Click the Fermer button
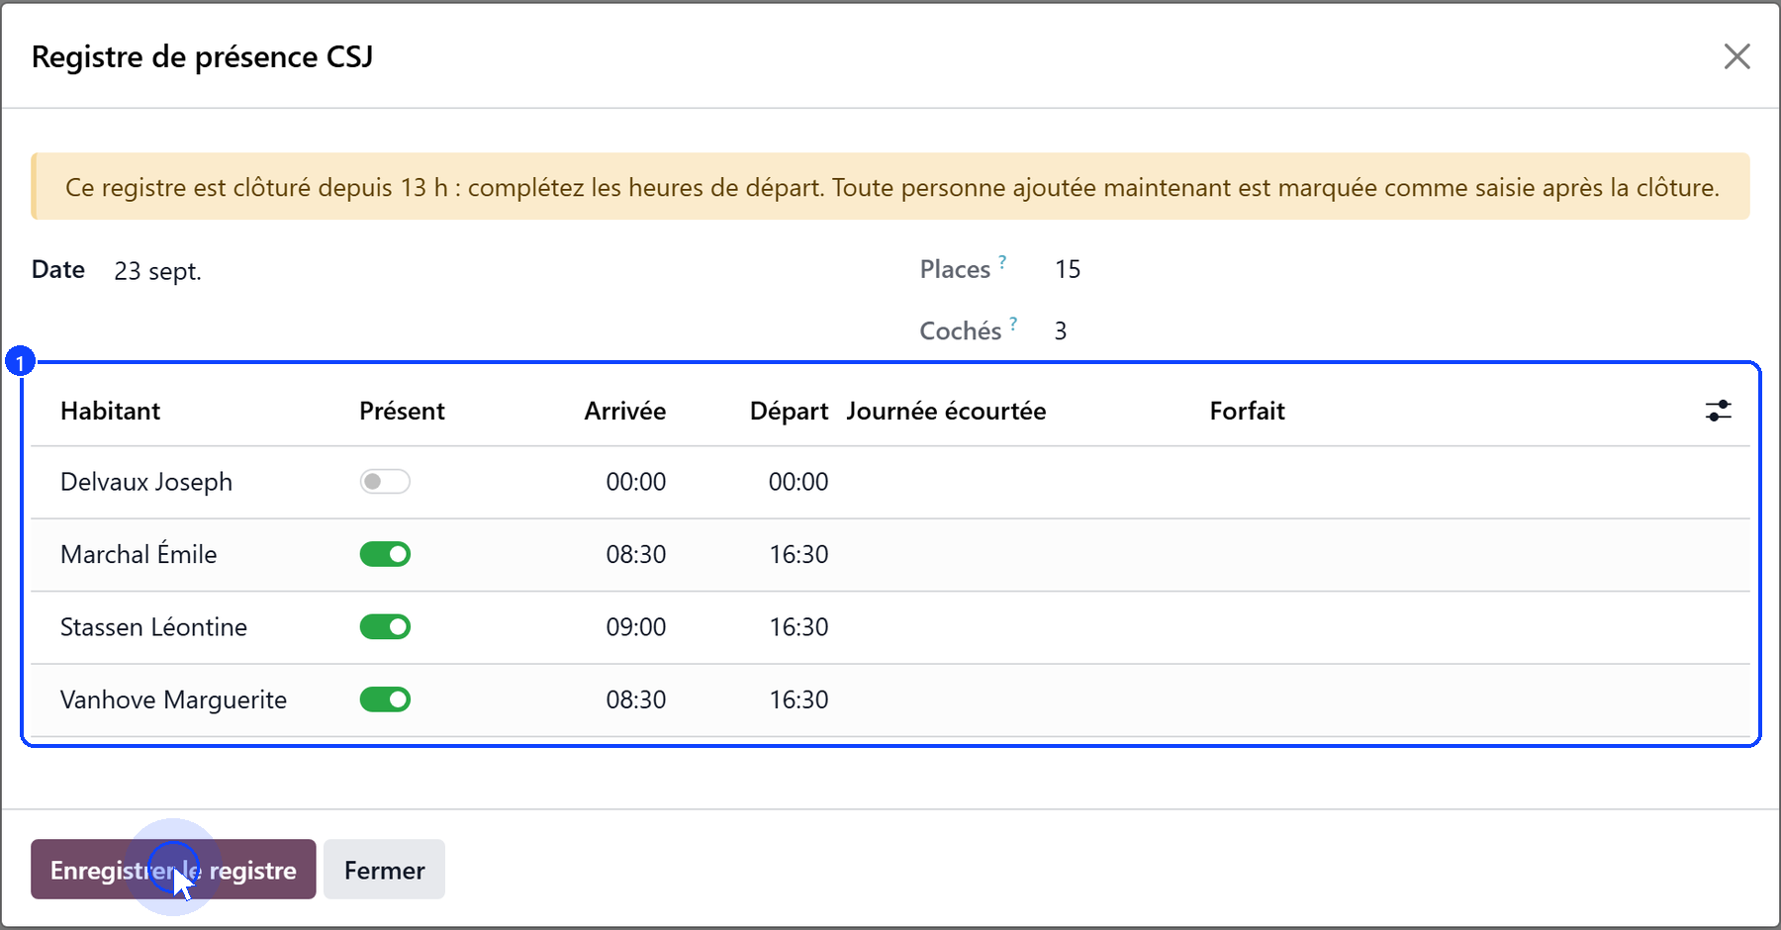Image resolution: width=1781 pixels, height=930 pixels. 384,870
